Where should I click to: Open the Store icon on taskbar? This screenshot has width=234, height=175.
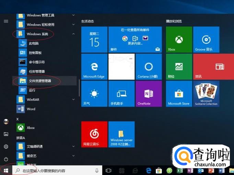click(x=159, y=171)
